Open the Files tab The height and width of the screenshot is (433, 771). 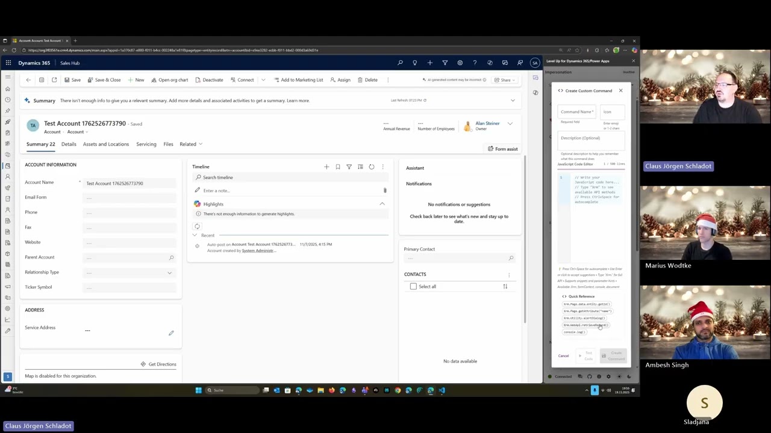168,144
